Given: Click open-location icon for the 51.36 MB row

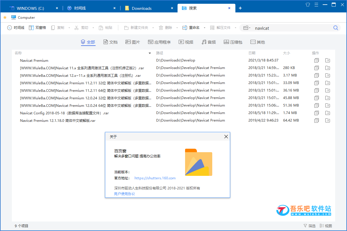Looking at the screenshot, I should (x=328, y=106).
